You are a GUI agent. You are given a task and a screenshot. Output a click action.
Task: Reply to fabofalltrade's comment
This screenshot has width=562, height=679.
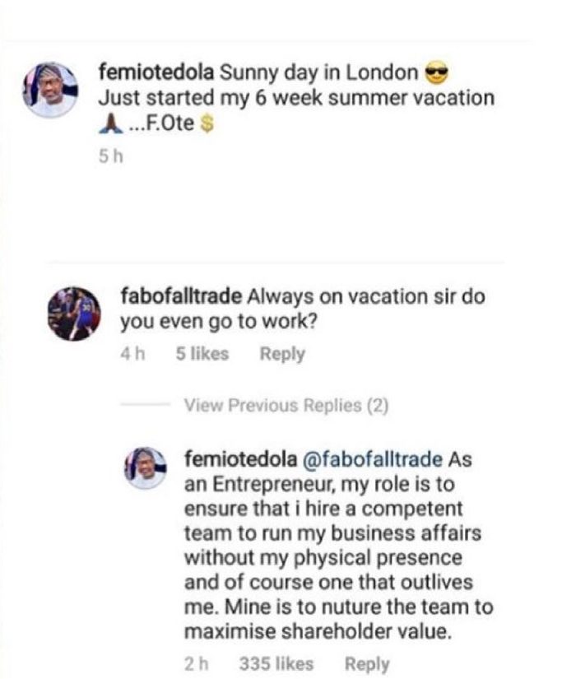click(x=282, y=354)
